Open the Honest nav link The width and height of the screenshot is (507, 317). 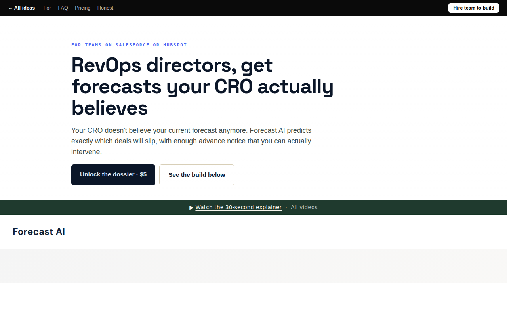tap(105, 8)
